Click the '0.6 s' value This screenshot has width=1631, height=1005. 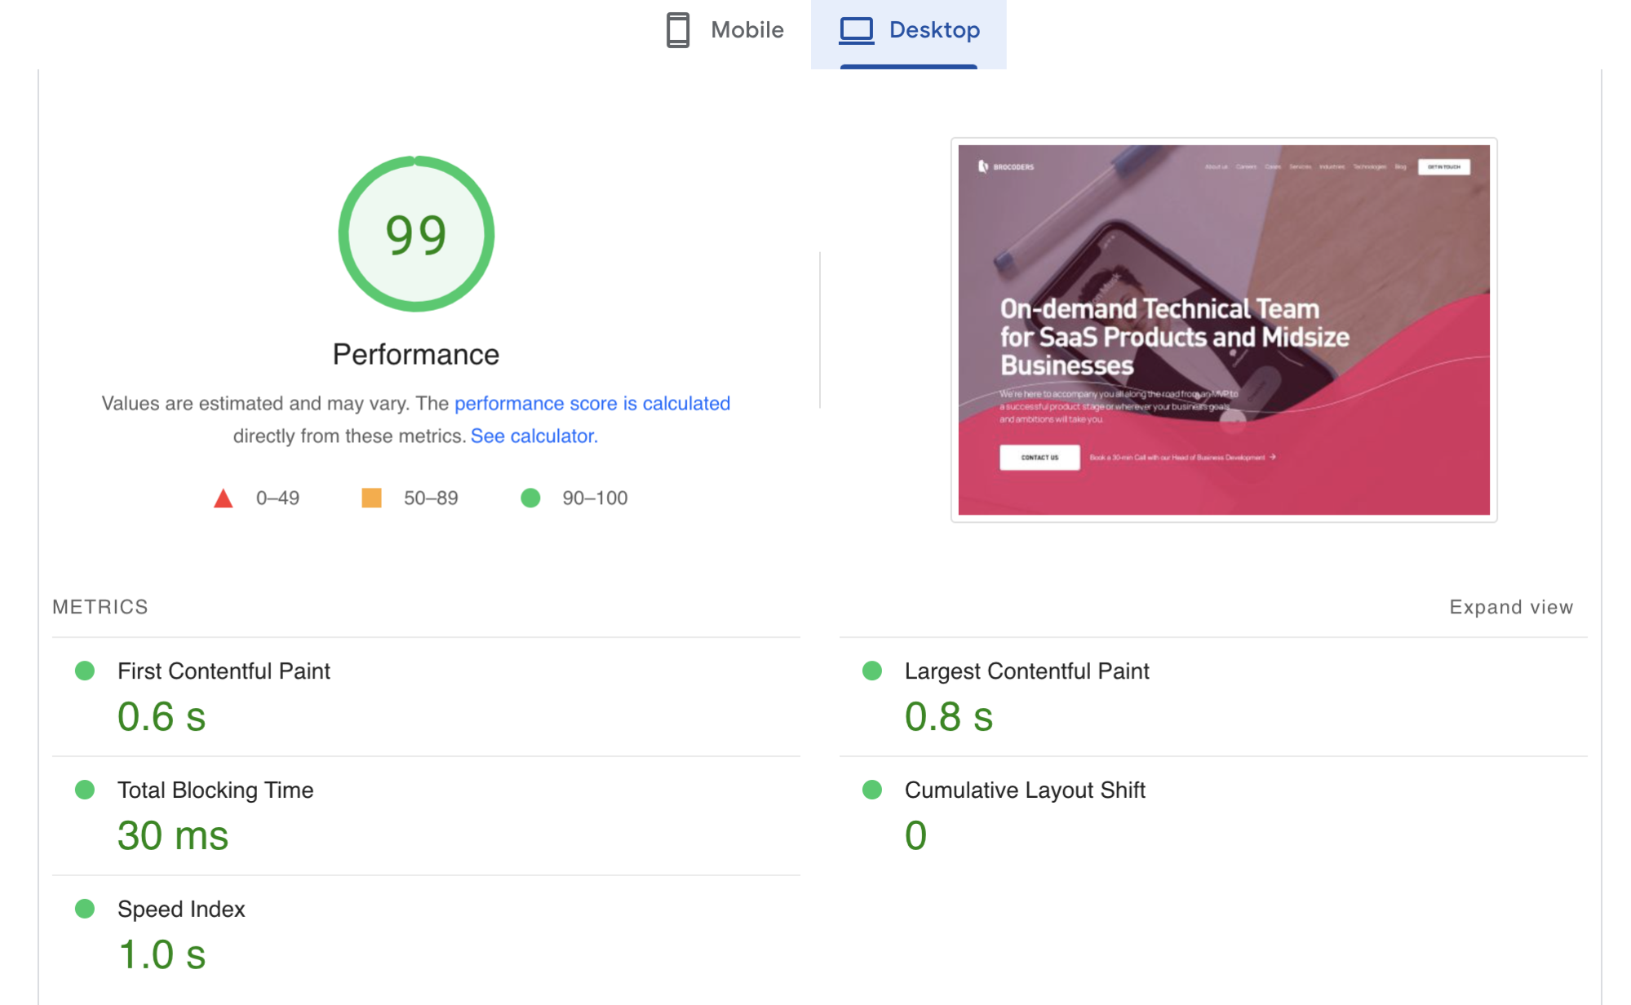(x=162, y=716)
